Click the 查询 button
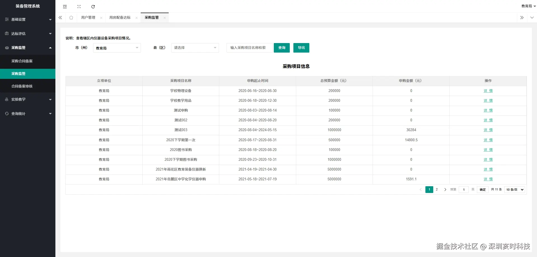This screenshot has height=257, width=537. click(x=282, y=48)
